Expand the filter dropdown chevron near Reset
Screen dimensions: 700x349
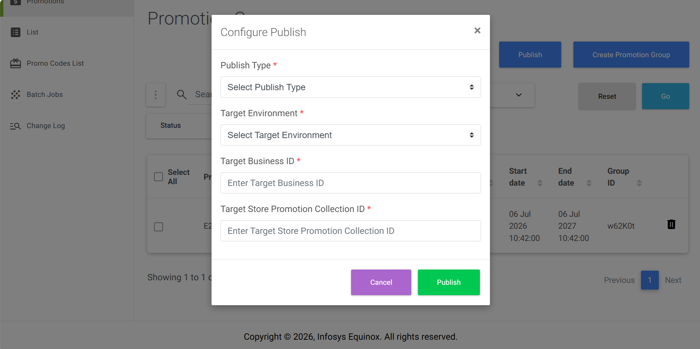519,95
